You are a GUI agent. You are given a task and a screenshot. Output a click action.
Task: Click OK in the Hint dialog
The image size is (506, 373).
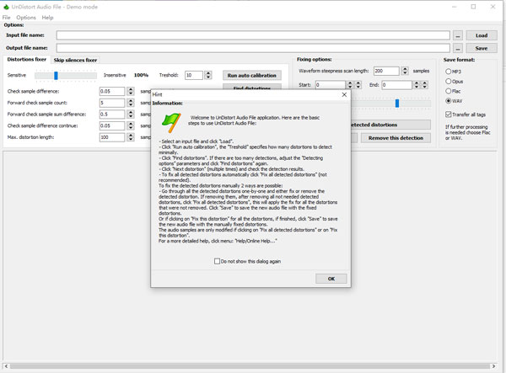coord(331,279)
